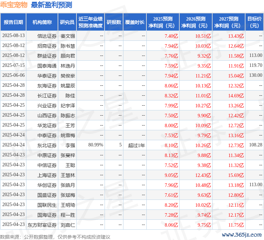Click the 研究员 column header
264x240 pixels.
[67, 22]
